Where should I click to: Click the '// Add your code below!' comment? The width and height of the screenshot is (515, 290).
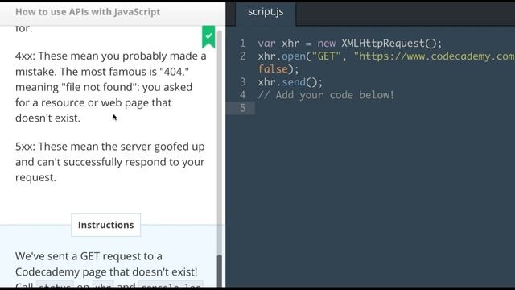pyautogui.click(x=325, y=95)
